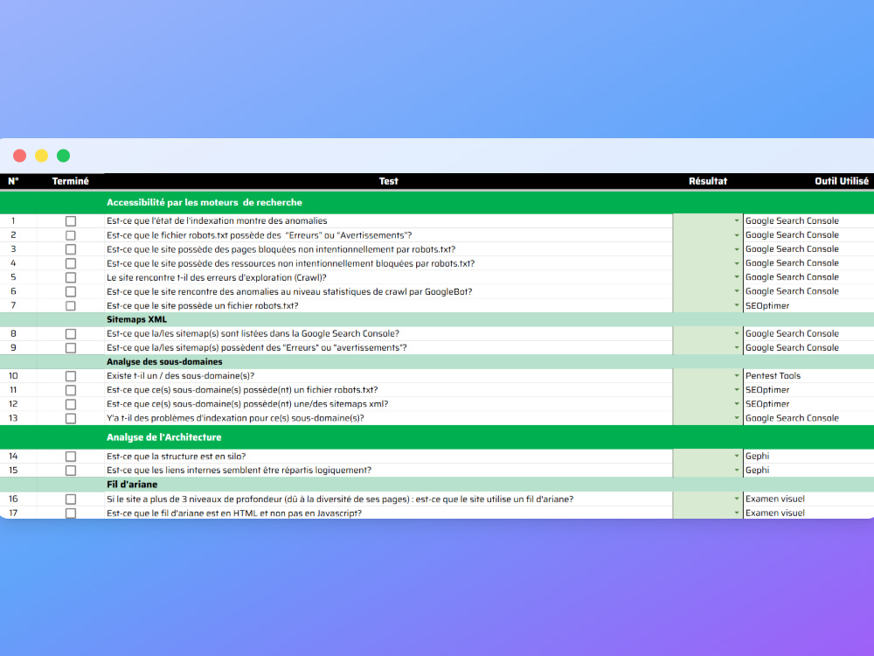Select 'Accessibilité par les moteurs de recherche' section
Image resolution: width=874 pixels, height=656 pixels.
coord(205,203)
